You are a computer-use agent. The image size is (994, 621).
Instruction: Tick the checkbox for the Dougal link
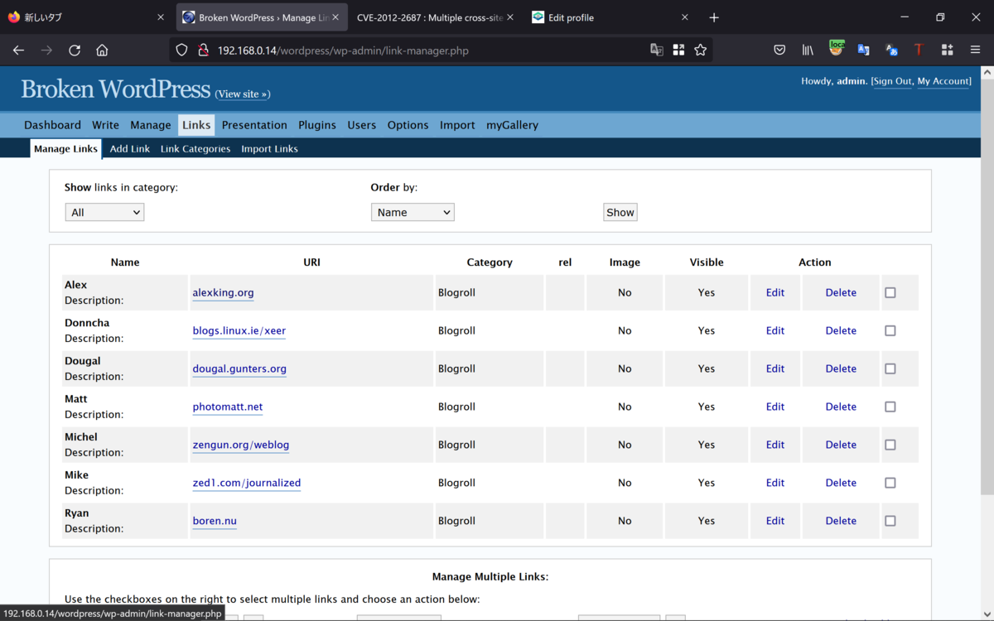(890, 368)
